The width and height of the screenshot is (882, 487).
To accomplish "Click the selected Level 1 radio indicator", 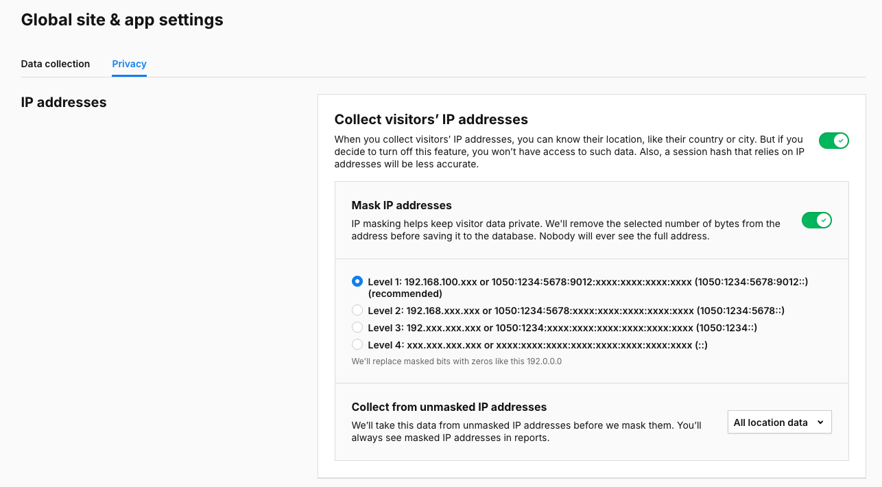I will [x=357, y=281].
